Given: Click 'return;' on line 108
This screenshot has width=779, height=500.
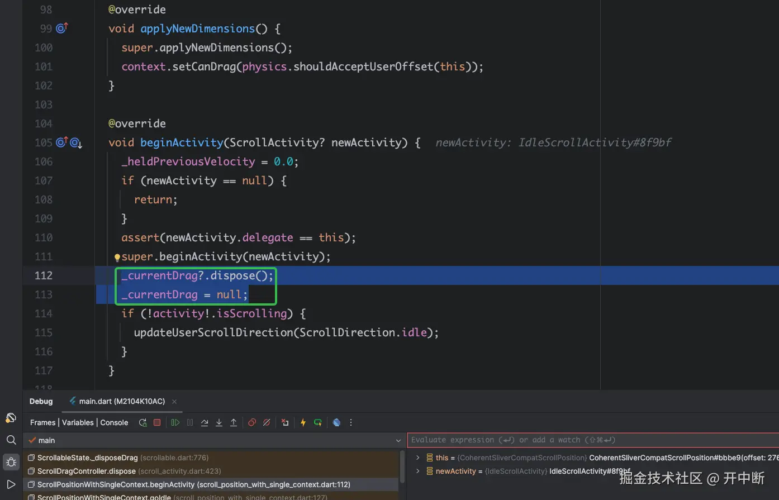Looking at the screenshot, I should tap(155, 199).
